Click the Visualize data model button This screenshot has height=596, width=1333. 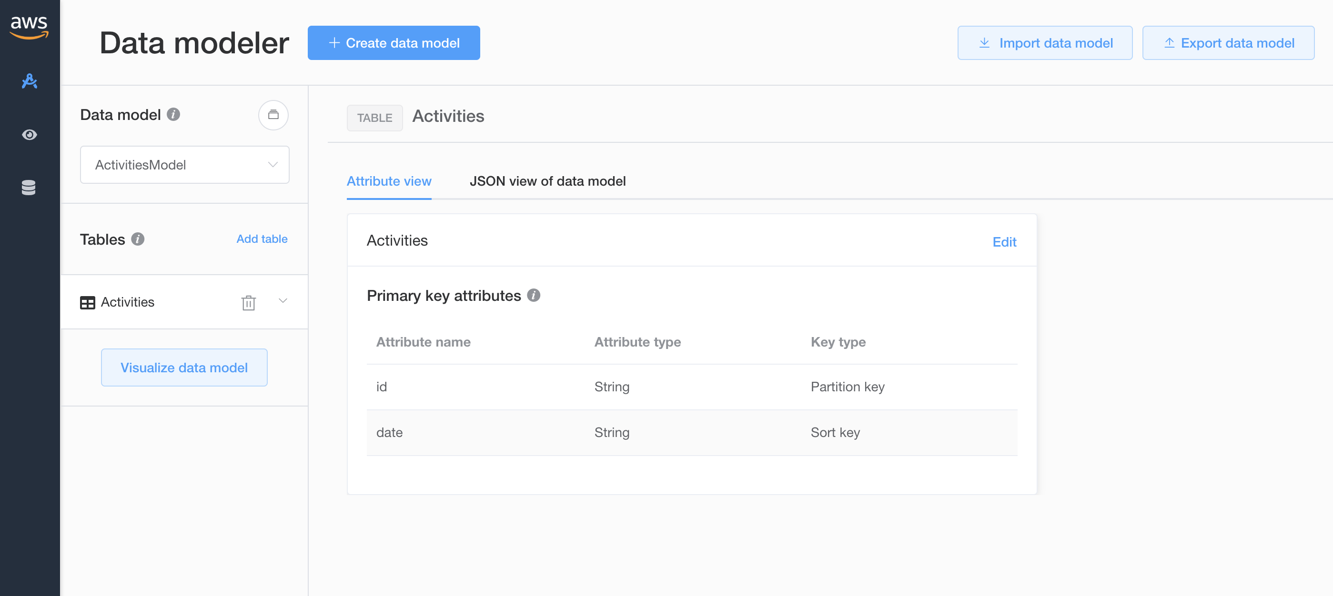pos(184,368)
